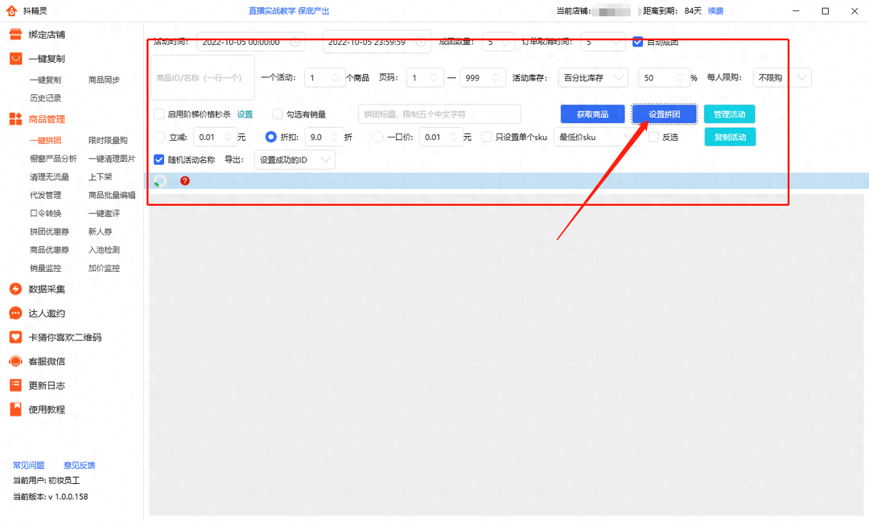
Task: Open 限时限量购 in the sidebar
Action: pyautogui.click(x=108, y=141)
